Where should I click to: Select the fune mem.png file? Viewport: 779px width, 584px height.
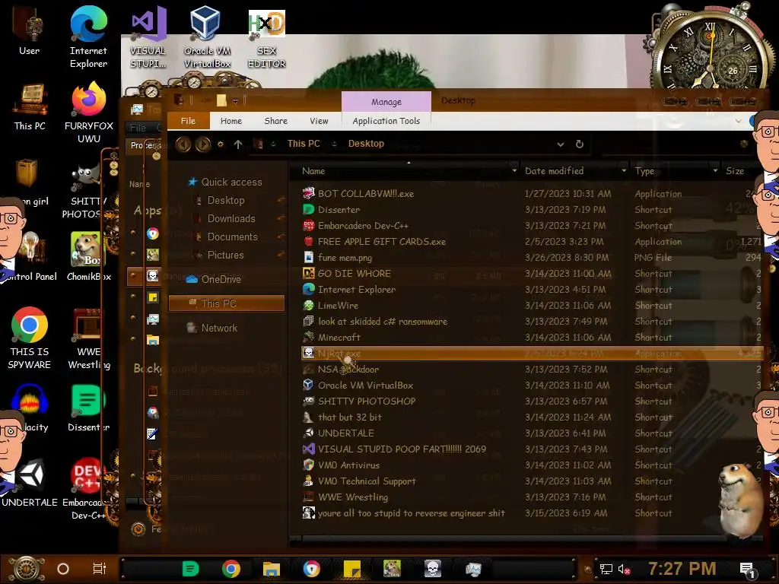click(x=532, y=258)
